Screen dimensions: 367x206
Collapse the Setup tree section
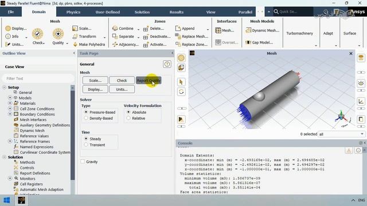4,87
